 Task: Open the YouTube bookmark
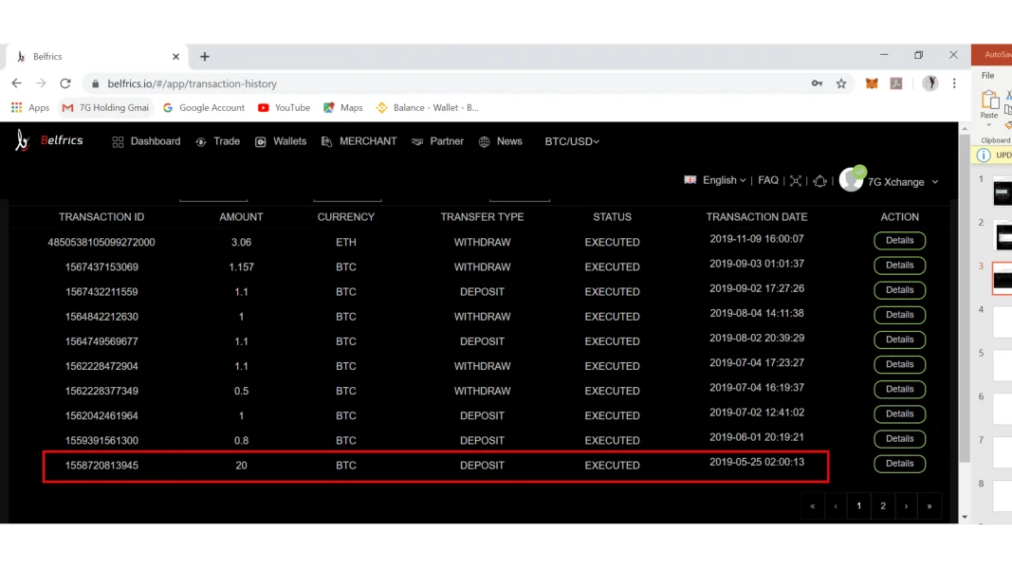tap(284, 108)
